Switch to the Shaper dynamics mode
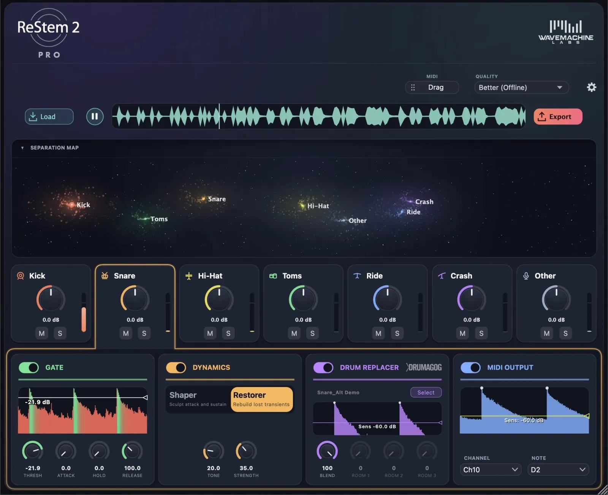 [198, 399]
